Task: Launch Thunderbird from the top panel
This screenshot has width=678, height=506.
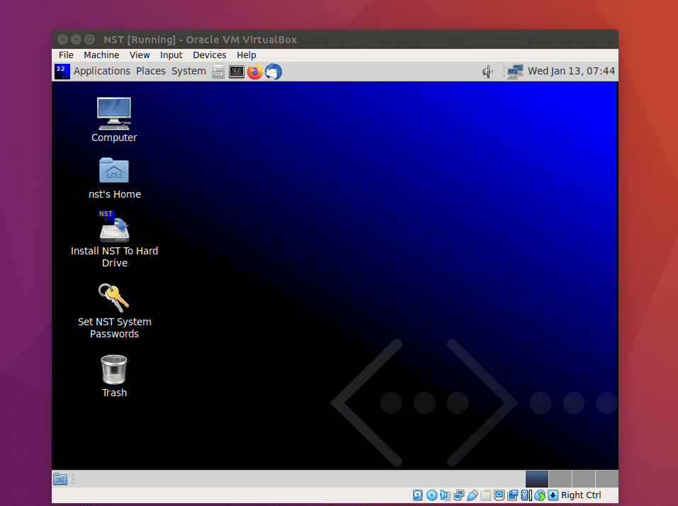Action: coord(273,72)
